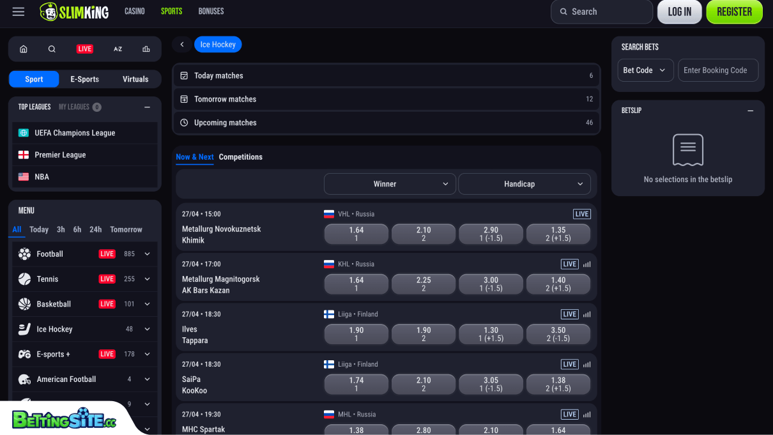Viewport: 773px width, 435px height.
Task: Open search via the magnifier sidebar icon
Action: pos(51,49)
